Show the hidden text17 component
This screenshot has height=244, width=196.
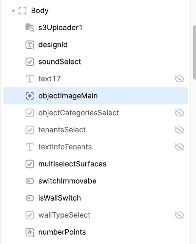click(x=179, y=79)
